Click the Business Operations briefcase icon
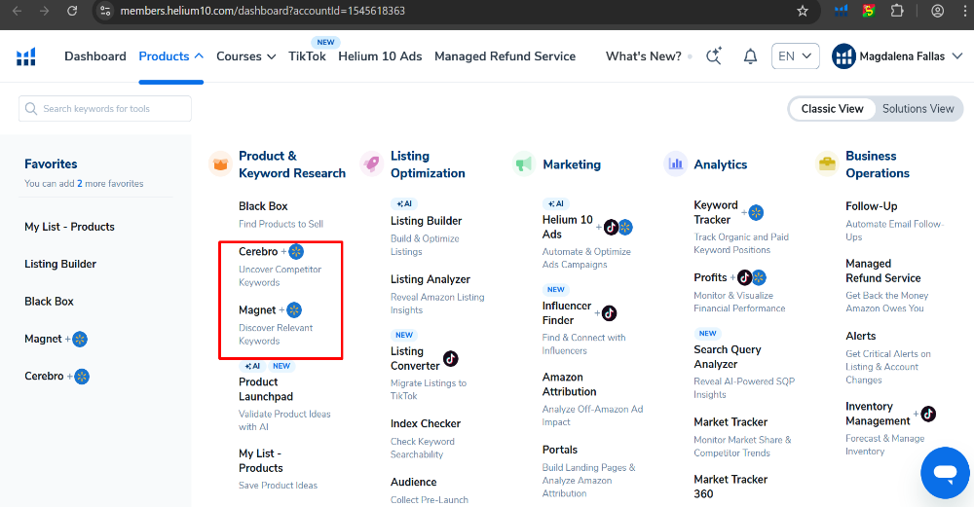 pyautogui.click(x=827, y=164)
